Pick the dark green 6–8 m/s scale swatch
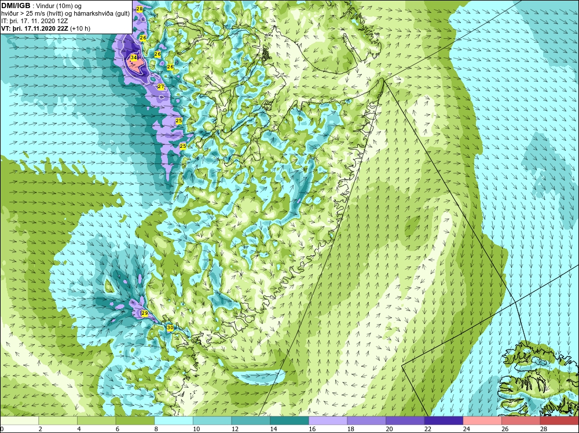 tap(135, 420)
